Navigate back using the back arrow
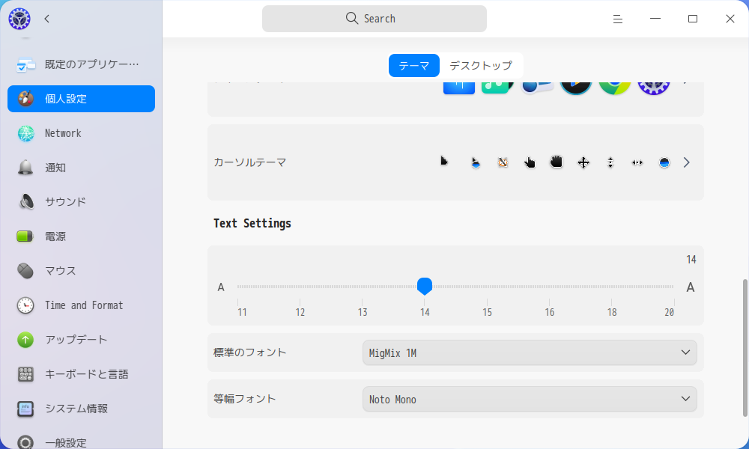The image size is (749, 449). [x=46, y=19]
